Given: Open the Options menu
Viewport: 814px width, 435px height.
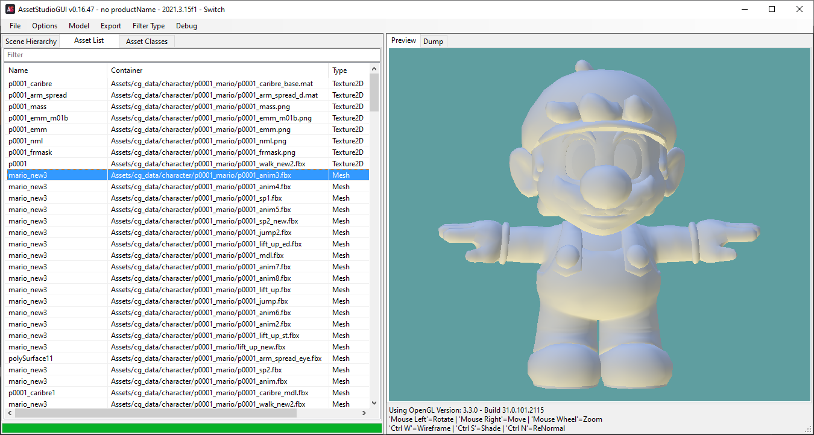Looking at the screenshot, I should [x=45, y=26].
